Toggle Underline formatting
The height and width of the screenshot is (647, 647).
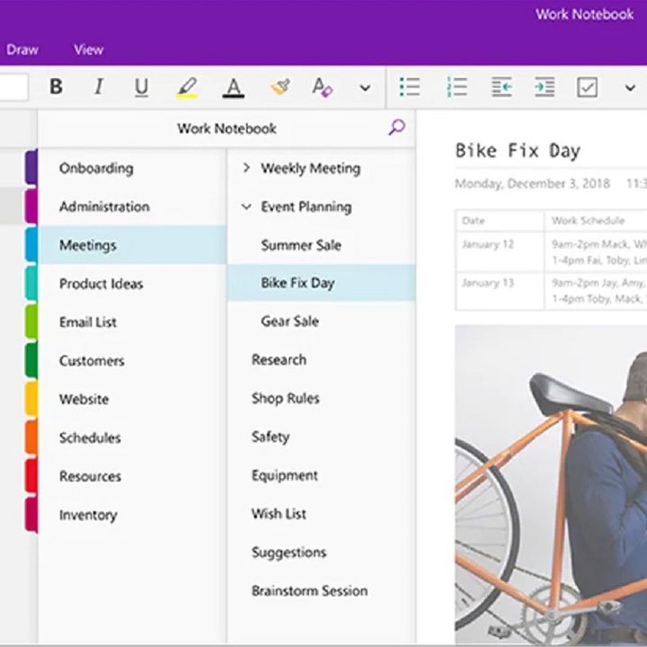(142, 87)
